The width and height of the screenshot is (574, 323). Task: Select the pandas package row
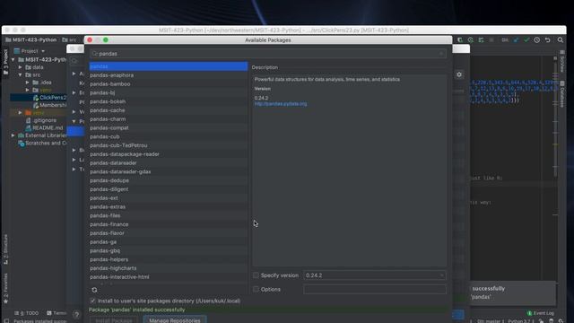tap(169, 66)
